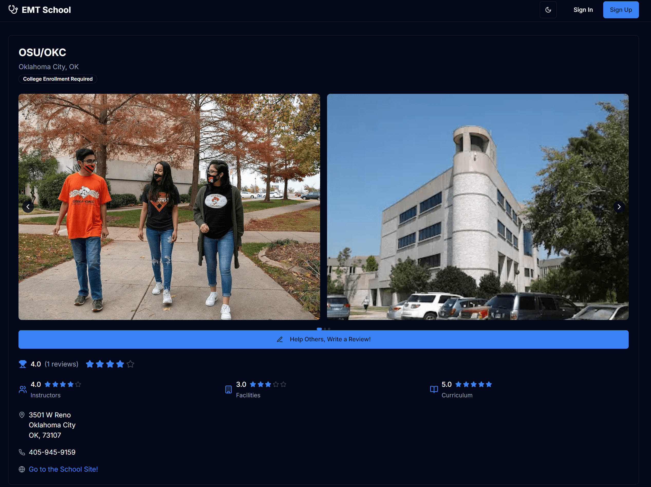Select the fourth star in the overall rating

pyautogui.click(x=120, y=364)
